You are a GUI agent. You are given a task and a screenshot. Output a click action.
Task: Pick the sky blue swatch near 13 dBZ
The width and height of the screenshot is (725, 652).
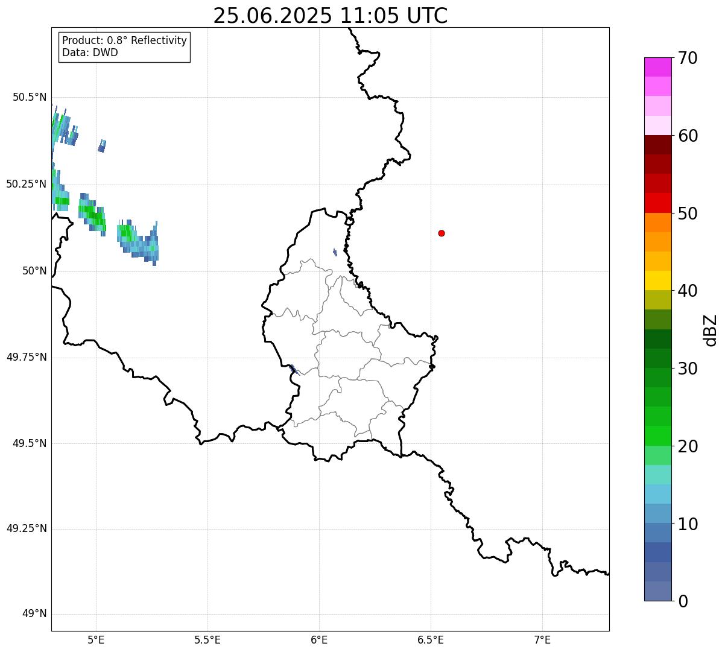(658, 494)
